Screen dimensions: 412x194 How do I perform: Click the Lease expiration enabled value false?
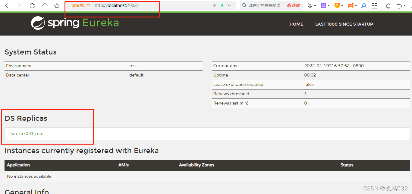(309, 84)
